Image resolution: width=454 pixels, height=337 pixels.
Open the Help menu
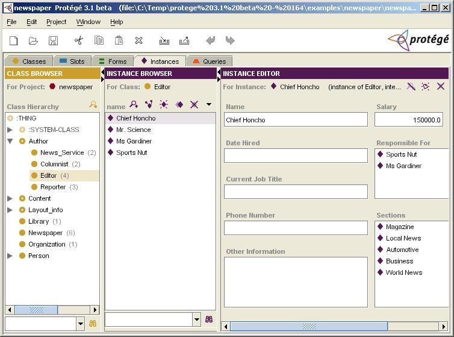(116, 22)
